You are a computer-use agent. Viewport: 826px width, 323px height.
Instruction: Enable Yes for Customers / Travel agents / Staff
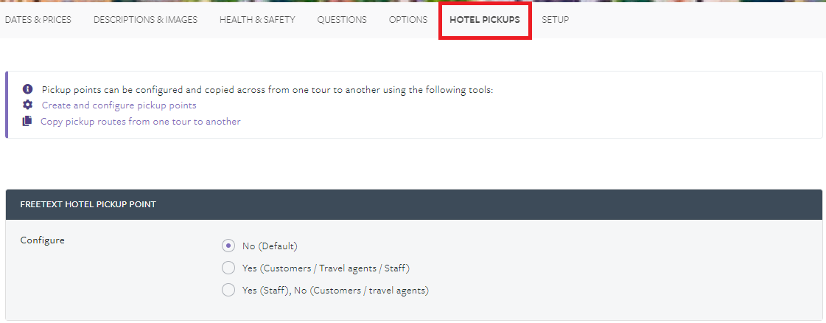click(228, 268)
